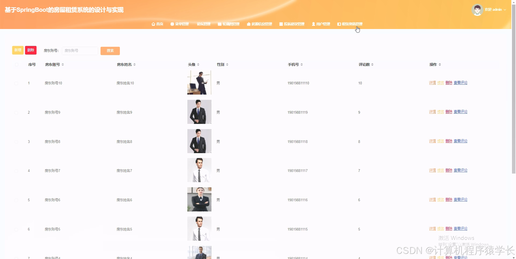Click the home icon in the navigation bar
Viewport: 516px width, 259px height.
[153, 24]
